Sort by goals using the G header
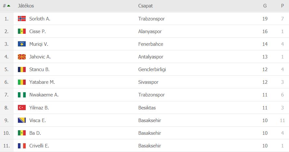Viewport: 289px width, 152px height. point(265,6)
